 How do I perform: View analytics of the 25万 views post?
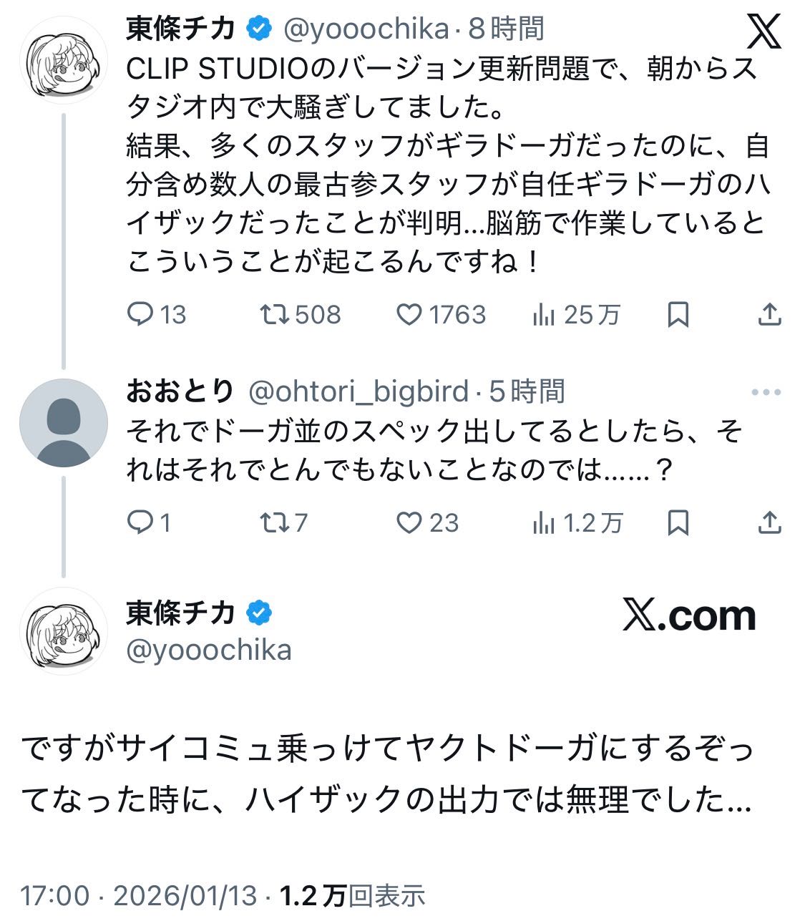pos(544,314)
